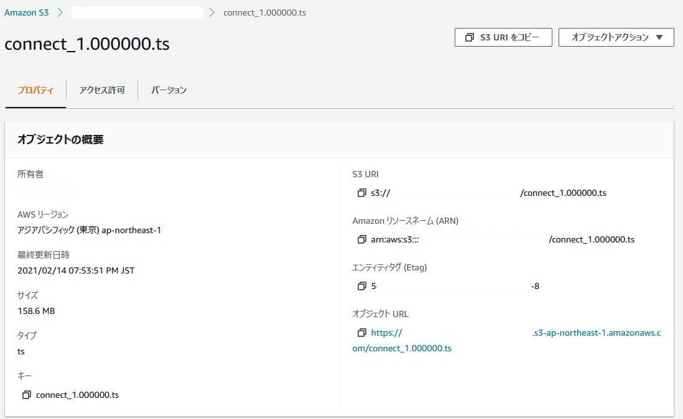683x419 pixels.
Task: Go to Amazon S3 breadcrumb link
Action: coord(27,12)
